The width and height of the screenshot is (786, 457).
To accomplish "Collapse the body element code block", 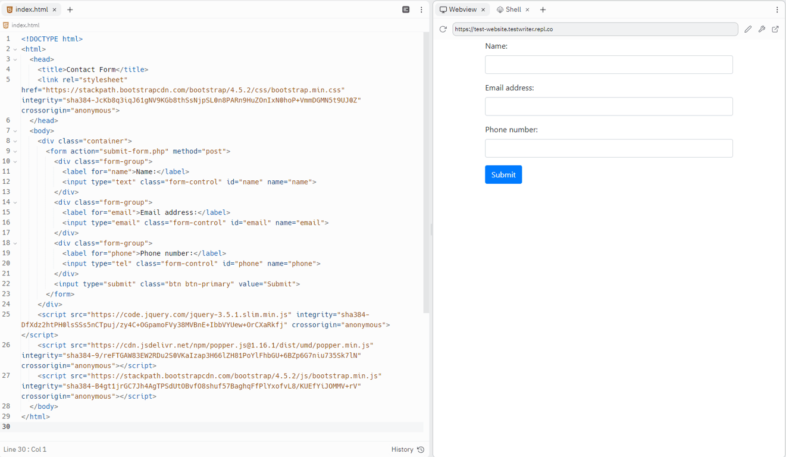I will [15, 130].
